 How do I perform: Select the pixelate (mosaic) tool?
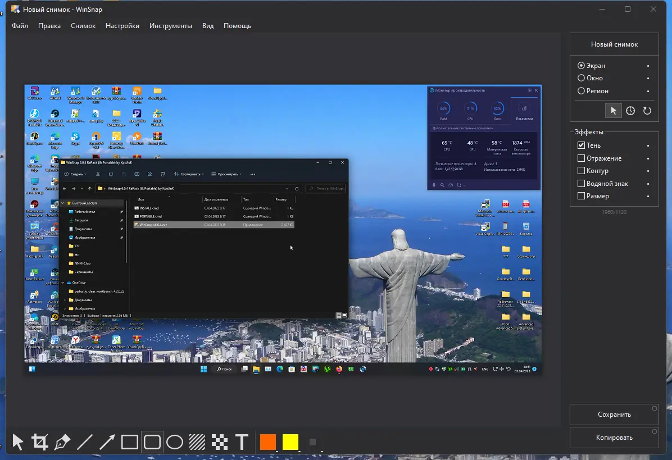pyautogui.click(x=219, y=441)
